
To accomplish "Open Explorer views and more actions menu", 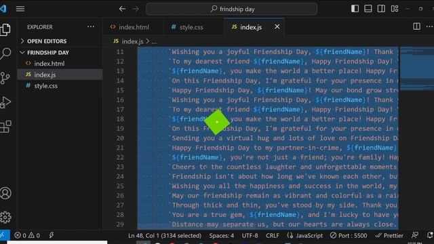I will 91,27.
